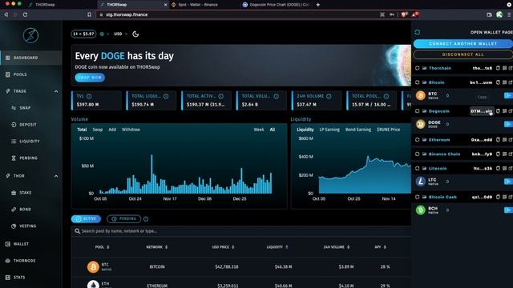The image size is (513, 288).
Task: Refresh the Ethereum wallet balance
Action: click(x=417, y=140)
